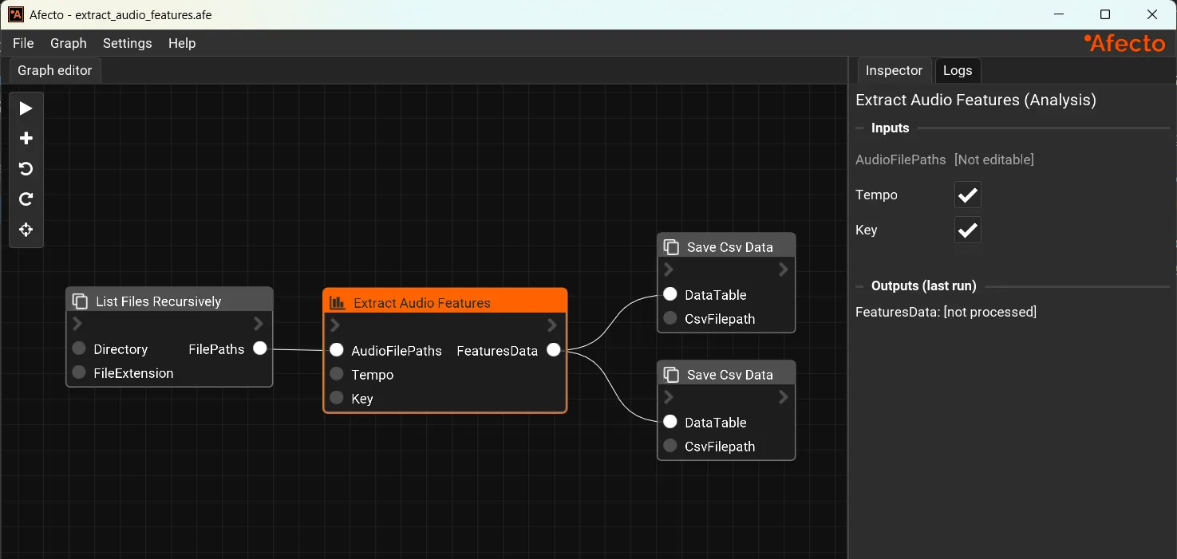The width and height of the screenshot is (1177, 559).
Task: Open the Graph menu
Action: point(69,43)
